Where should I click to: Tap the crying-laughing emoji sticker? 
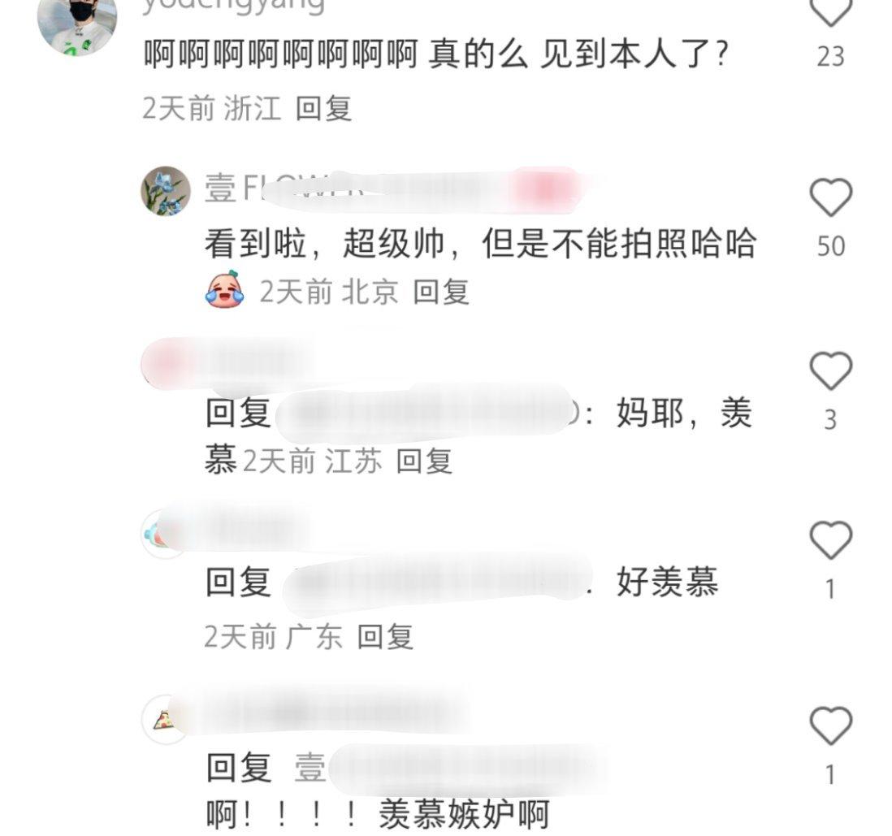[225, 290]
